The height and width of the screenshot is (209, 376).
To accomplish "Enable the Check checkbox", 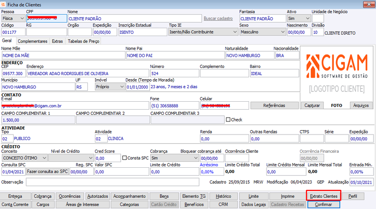I will pos(228,119).
